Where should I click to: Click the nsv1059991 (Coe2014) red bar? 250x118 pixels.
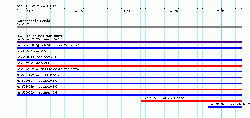[129, 66]
